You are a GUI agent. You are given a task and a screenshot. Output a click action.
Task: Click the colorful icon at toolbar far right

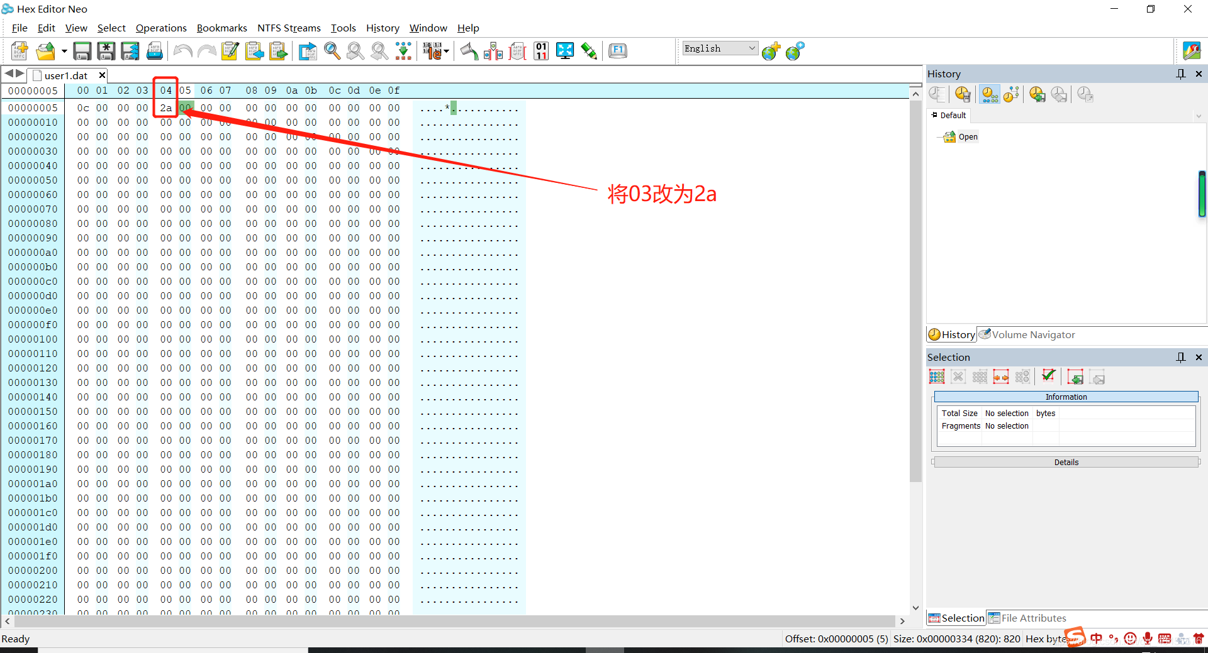pyautogui.click(x=1192, y=50)
